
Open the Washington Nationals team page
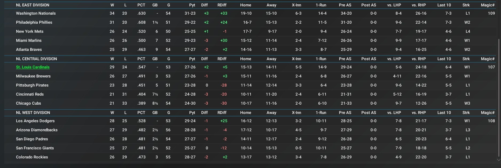point(36,13)
